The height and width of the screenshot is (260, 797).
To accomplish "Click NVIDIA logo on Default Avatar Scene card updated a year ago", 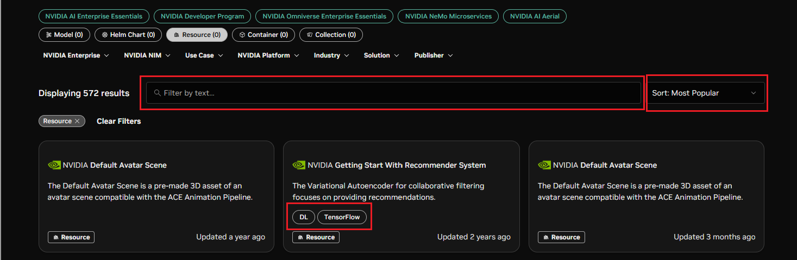I will coord(54,165).
